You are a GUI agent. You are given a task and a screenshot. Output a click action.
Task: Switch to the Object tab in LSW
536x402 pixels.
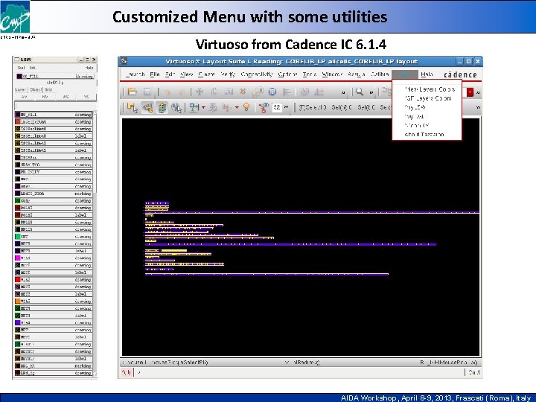tap(36, 89)
